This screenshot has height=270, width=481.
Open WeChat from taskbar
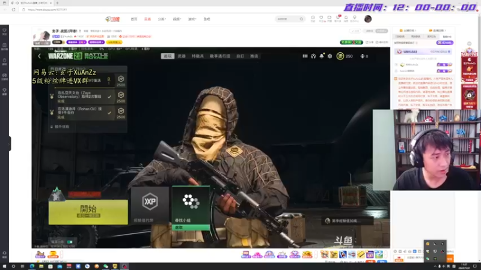pyautogui.click(x=106, y=266)
